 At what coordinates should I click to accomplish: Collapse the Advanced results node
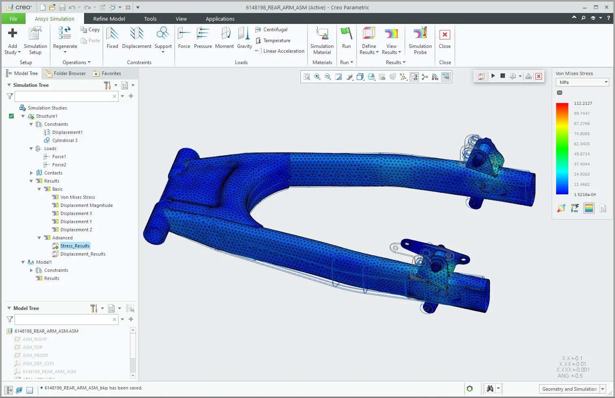click(39, 238)
